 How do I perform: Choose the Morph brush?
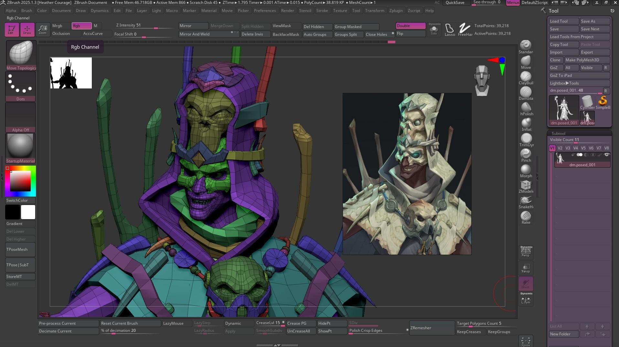click(x=526, y=171)
